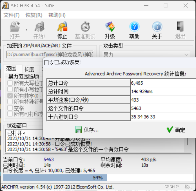Select the 平均速度 value 433 in dialog
The image size is (196, 191).
point(135,100)
